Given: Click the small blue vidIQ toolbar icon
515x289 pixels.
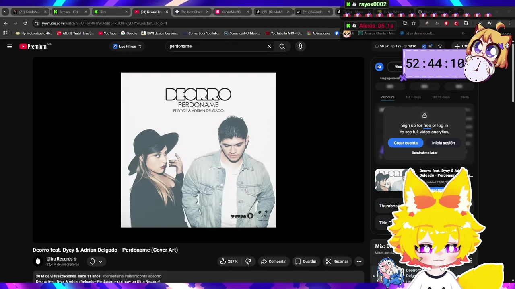Looking at the screenshot, I should click(x=424, y=47).
